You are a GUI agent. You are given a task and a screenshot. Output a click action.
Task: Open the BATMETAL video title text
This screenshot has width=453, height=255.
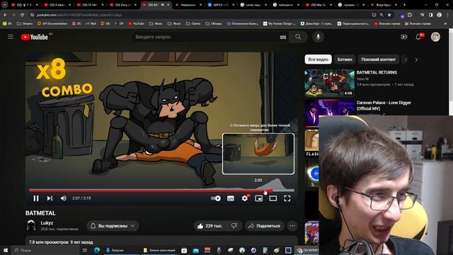click(x=40, y=213)
